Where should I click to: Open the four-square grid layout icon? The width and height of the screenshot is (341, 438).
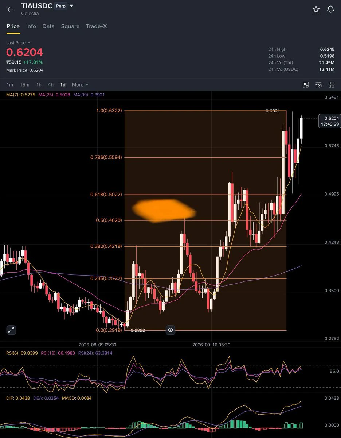(x=331, y=85)
